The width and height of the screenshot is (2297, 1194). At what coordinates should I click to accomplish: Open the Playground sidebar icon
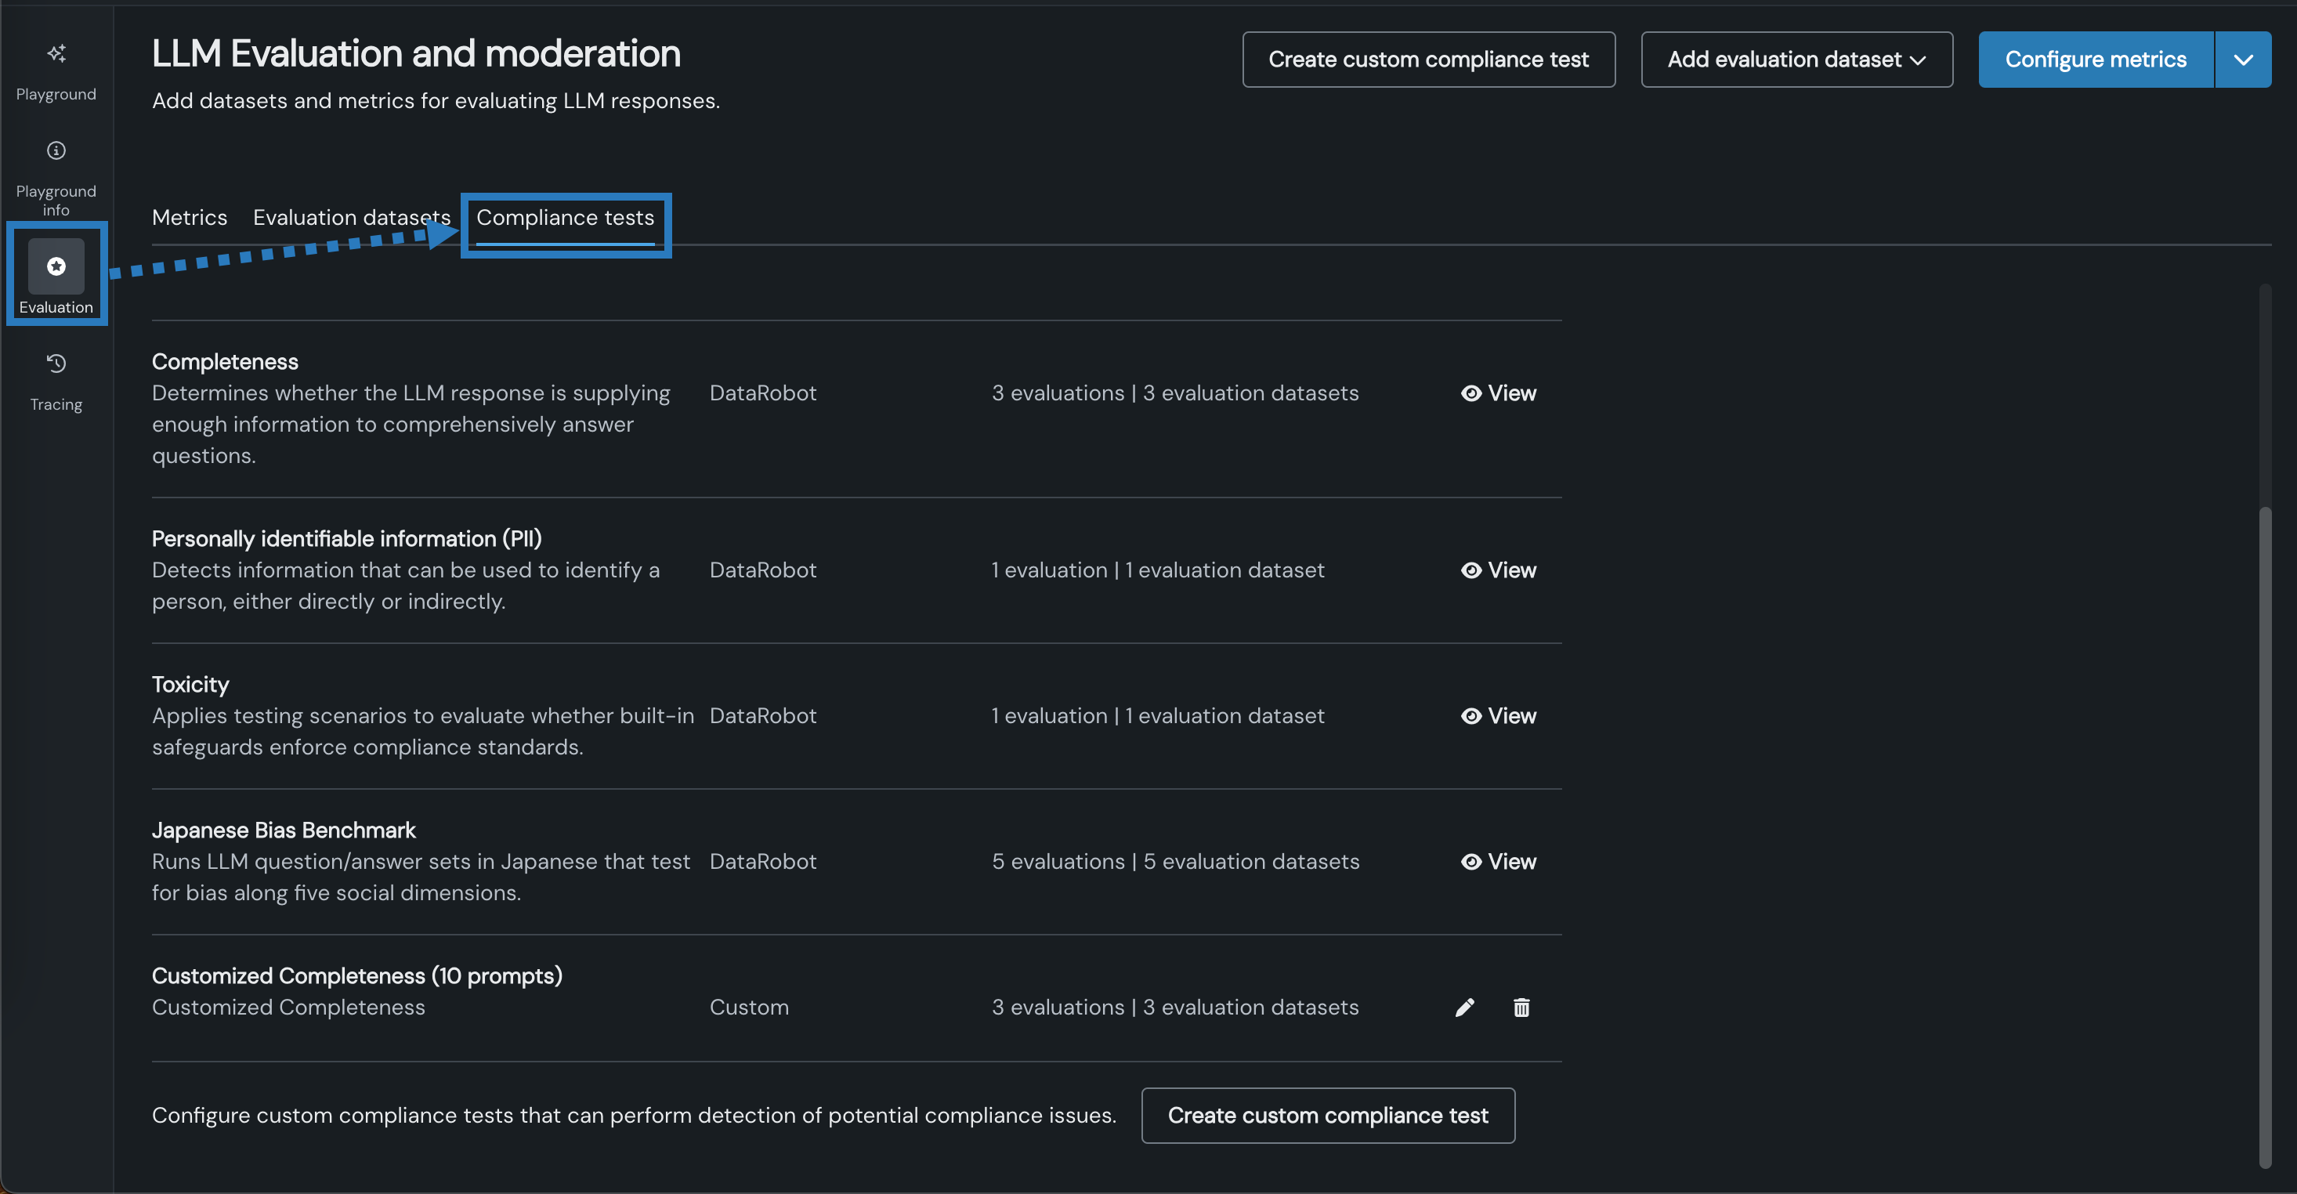click(x=56, y=54)
